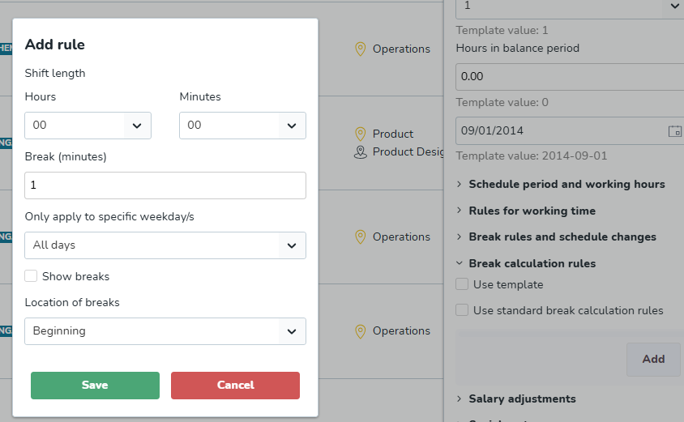Open the All days weekday dropdown
Screen dimensions: 684x422
point(165,245)
